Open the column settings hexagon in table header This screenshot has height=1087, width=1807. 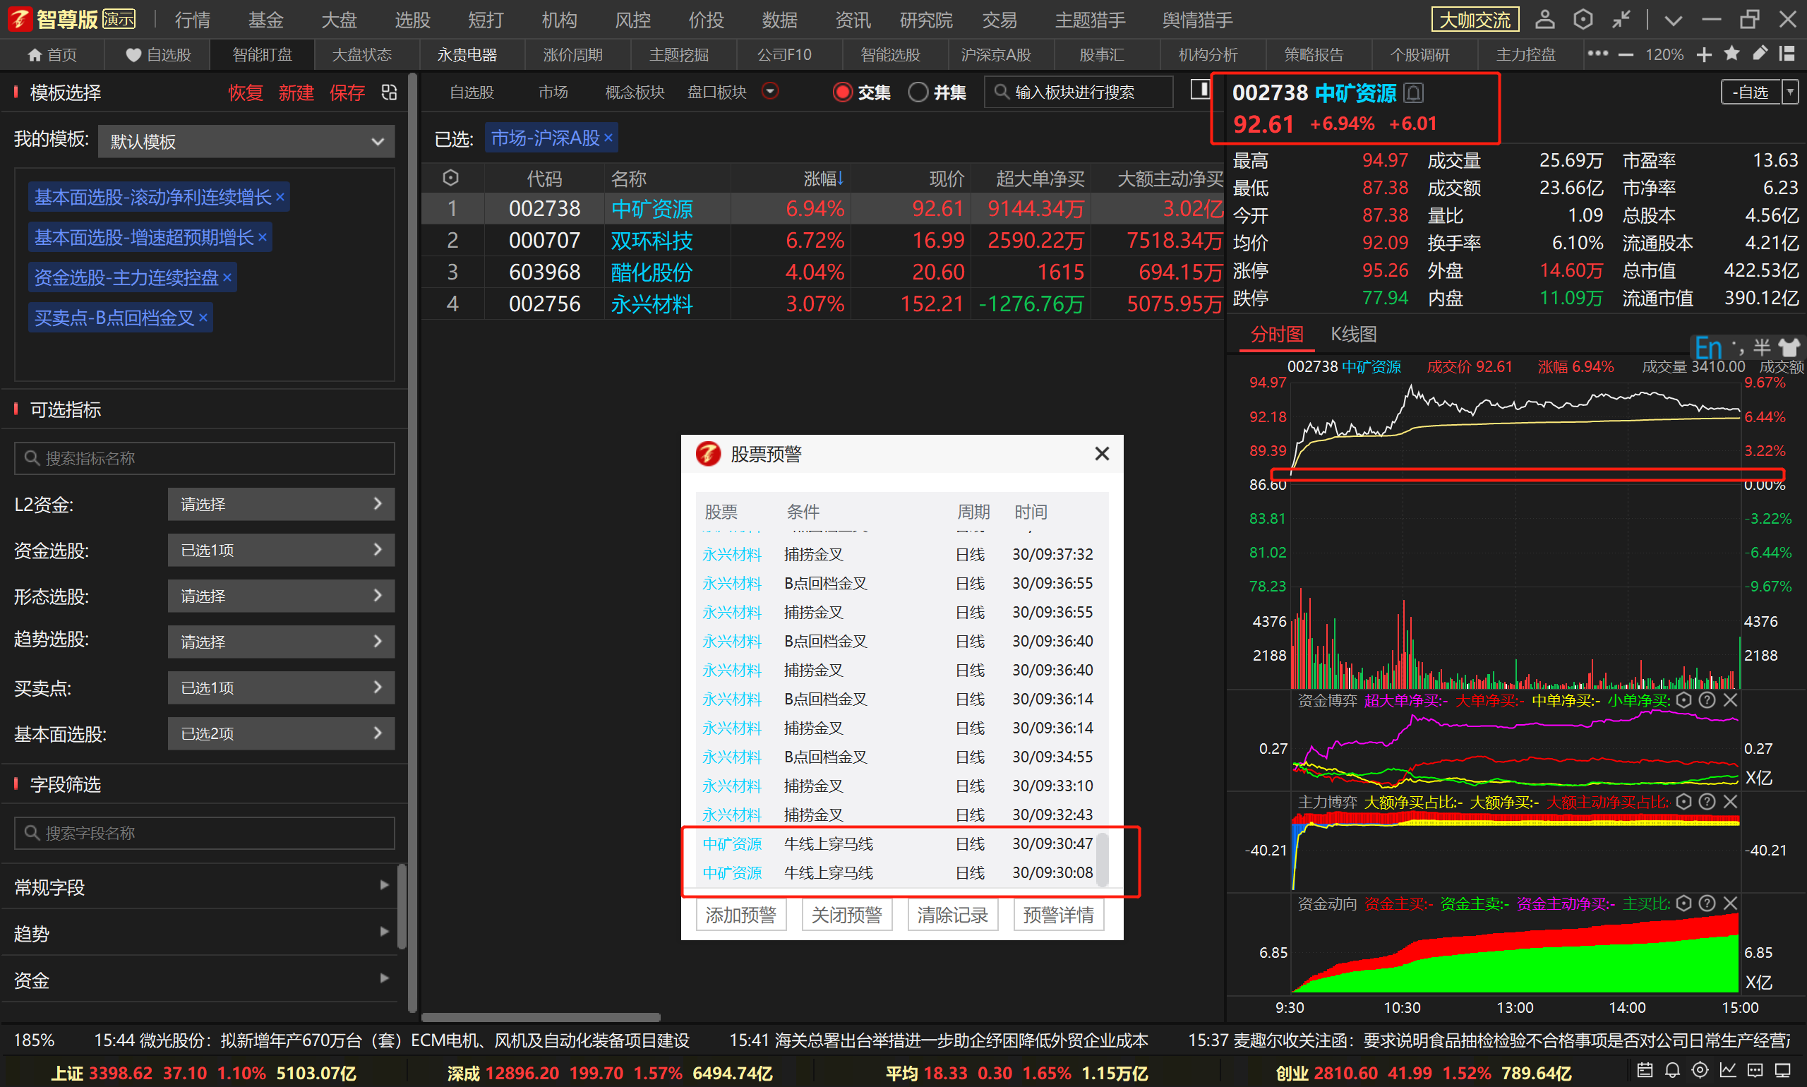point(451,178)
